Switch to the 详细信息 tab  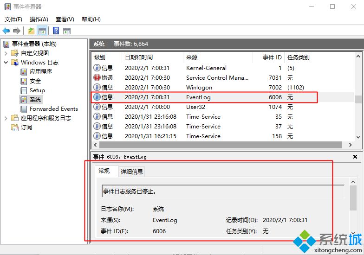132,172
